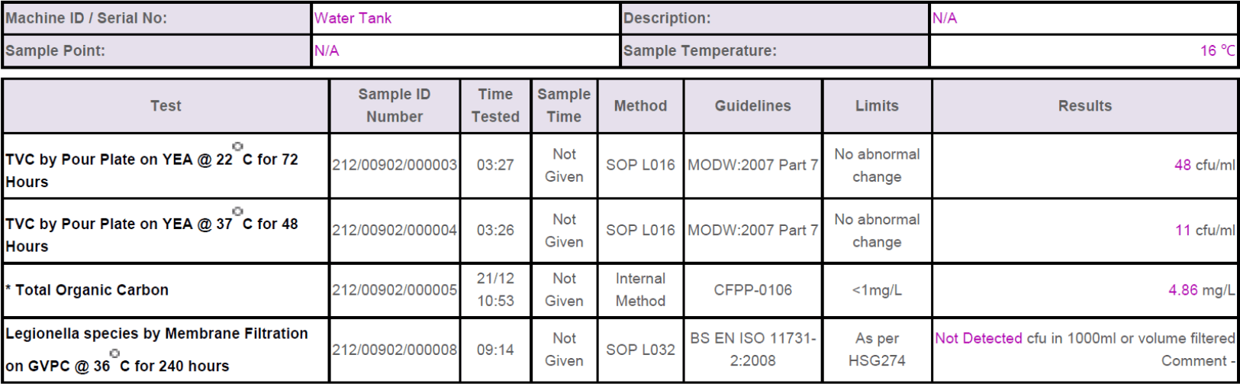Select sample ID 212/00902/000008
Viewport: 1240px width, 384px height.
[395, 350]
